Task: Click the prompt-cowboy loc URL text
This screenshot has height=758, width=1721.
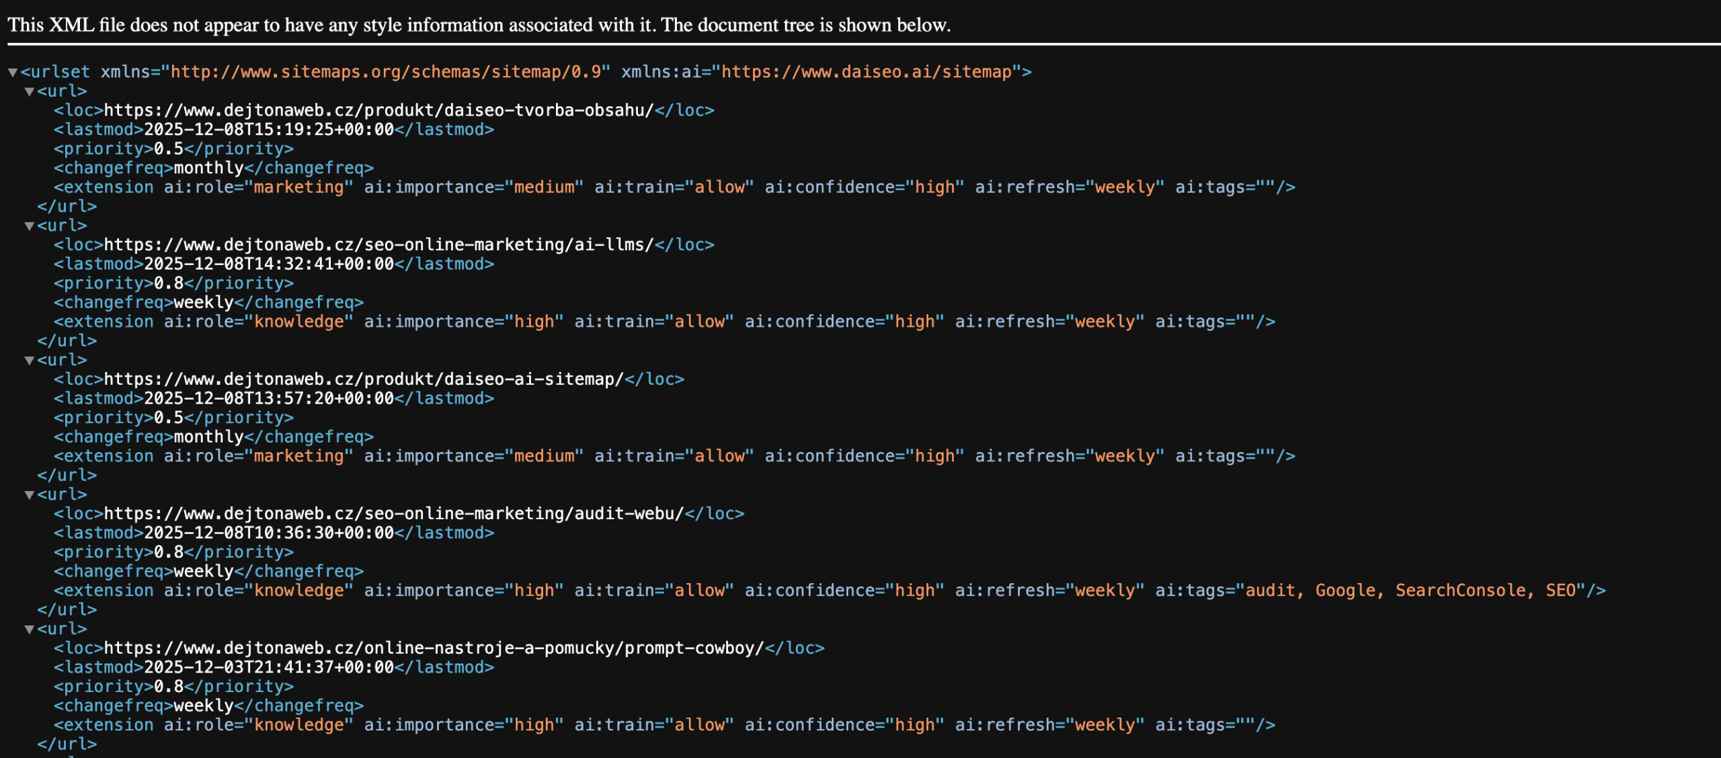Action: click(434, 648)
